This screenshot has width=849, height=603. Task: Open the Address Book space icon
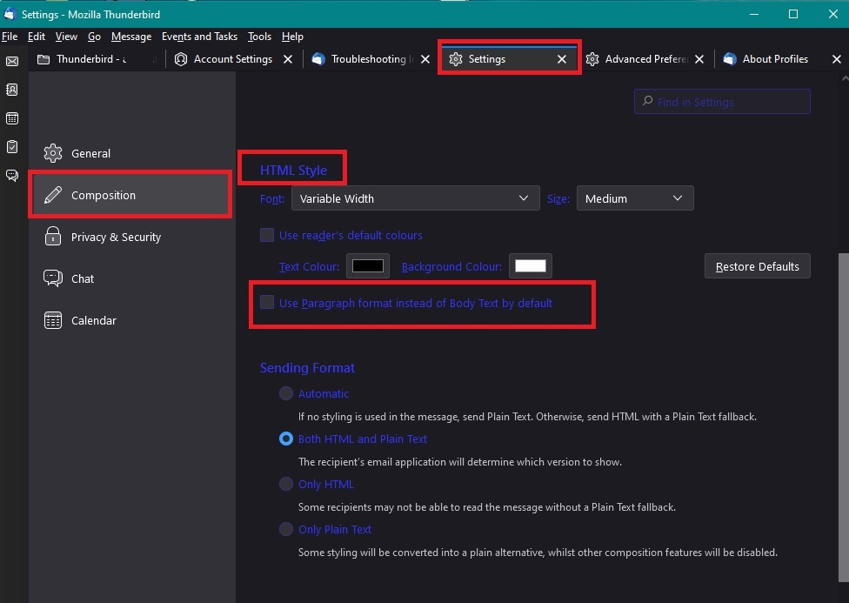[x=12, y=90]
